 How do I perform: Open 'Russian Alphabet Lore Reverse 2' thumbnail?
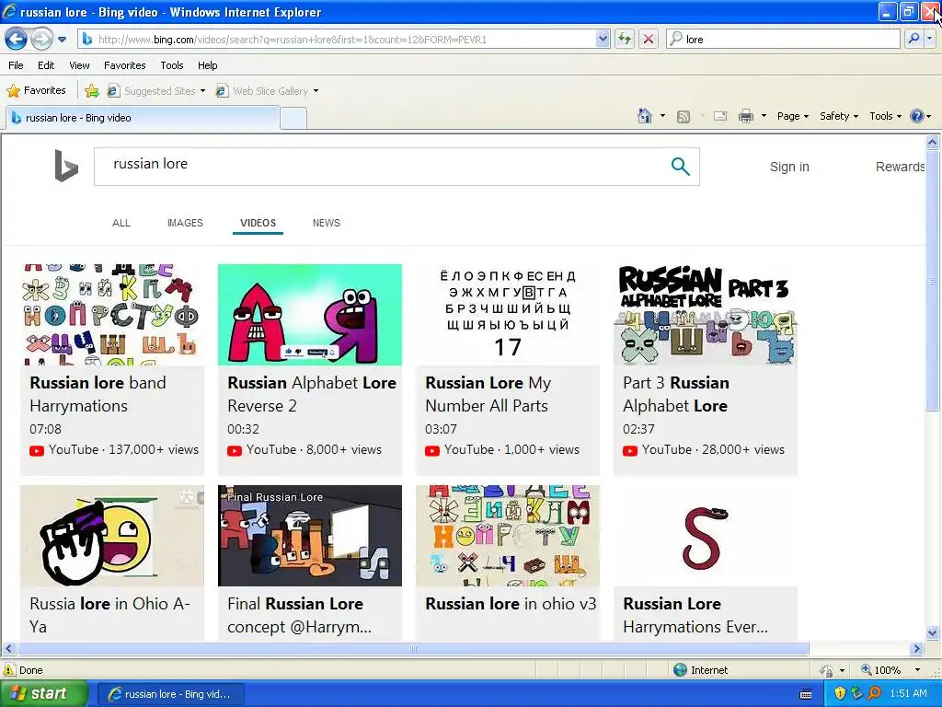click(310, 315)
